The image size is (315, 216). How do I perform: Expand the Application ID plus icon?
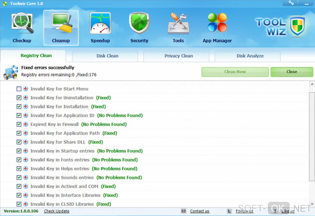point(26,115)
